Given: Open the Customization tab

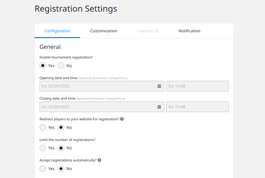Looking at the screenshot, I should [104, 31].
